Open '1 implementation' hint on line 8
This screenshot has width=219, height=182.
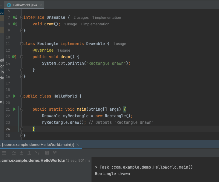pos(95,24)
